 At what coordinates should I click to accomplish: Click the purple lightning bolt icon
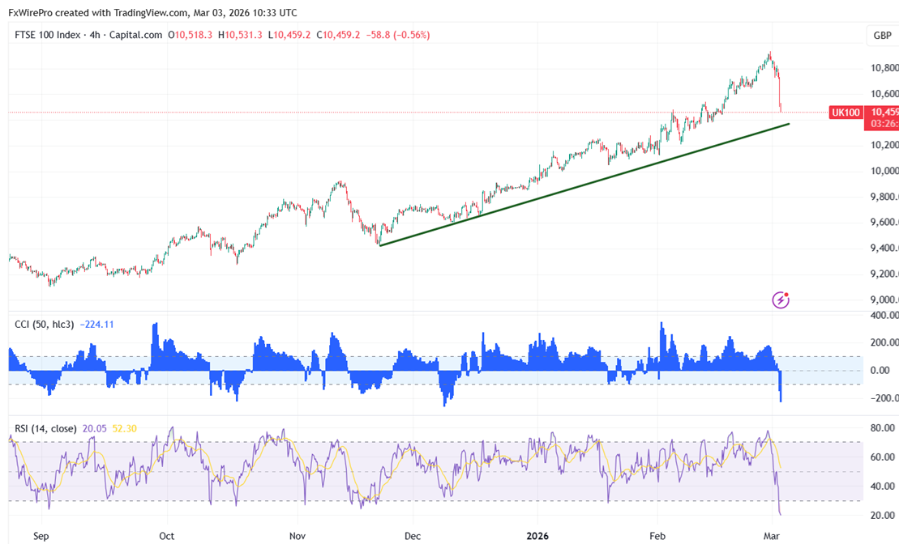click(x=781, y=300)
